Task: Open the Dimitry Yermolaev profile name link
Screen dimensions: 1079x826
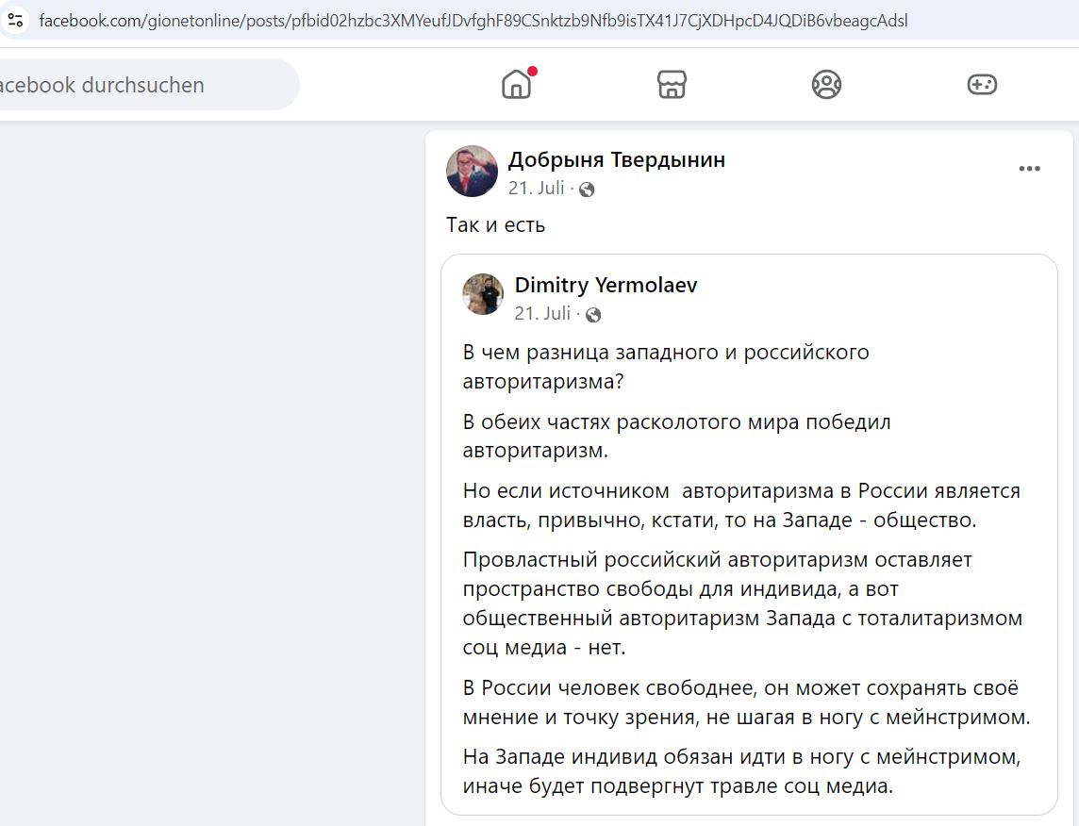Action: (606, 285)
